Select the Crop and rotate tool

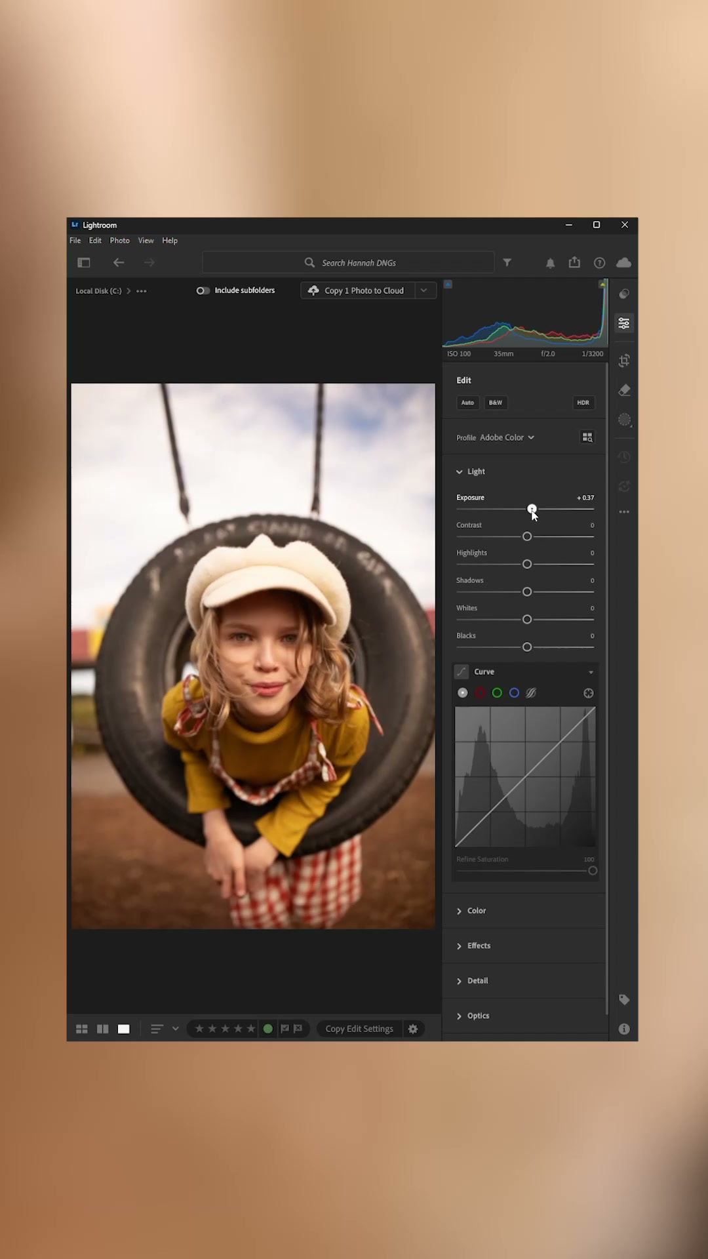pyautogui.click(x=624, y=360)
